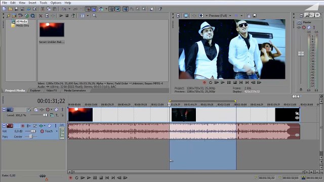
Task: Adjust the audio track Vol slider
Action: click(32, 131)
